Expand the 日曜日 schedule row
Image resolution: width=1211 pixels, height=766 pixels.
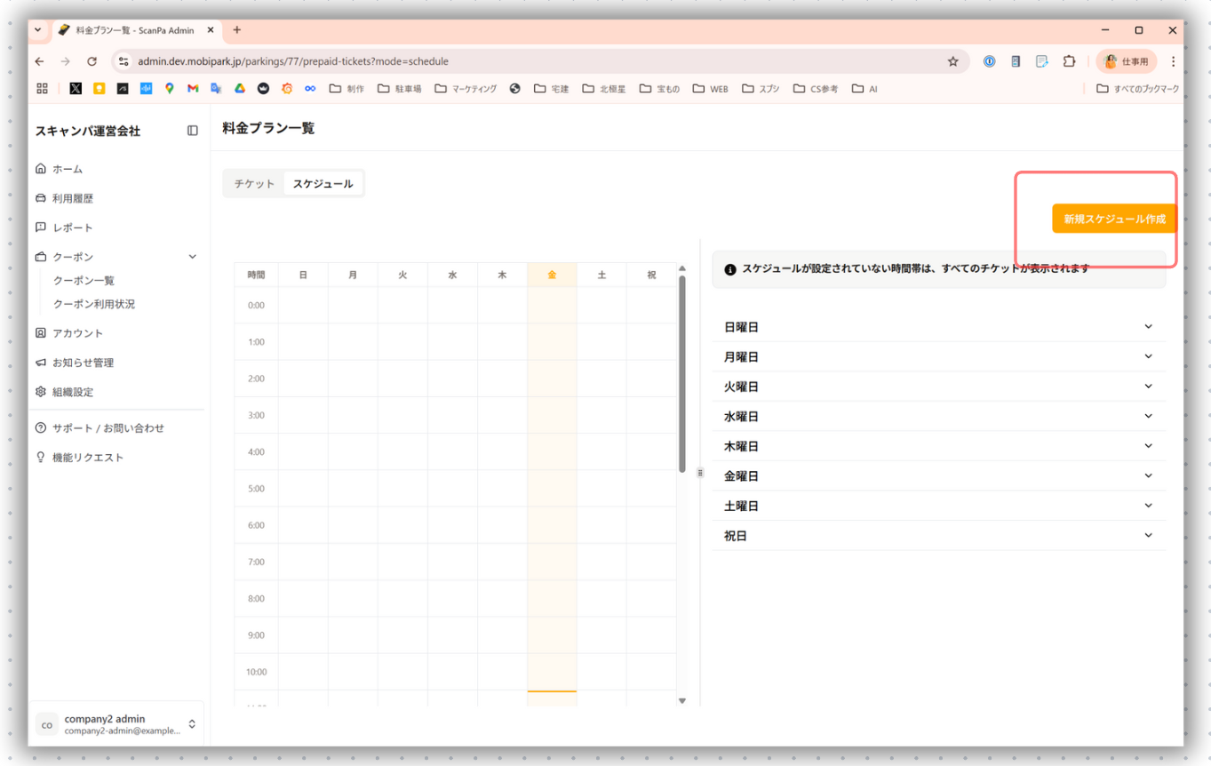click(x=938, y=327)
